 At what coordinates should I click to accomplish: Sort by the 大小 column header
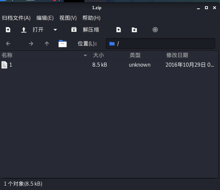[x=108, y=55]
